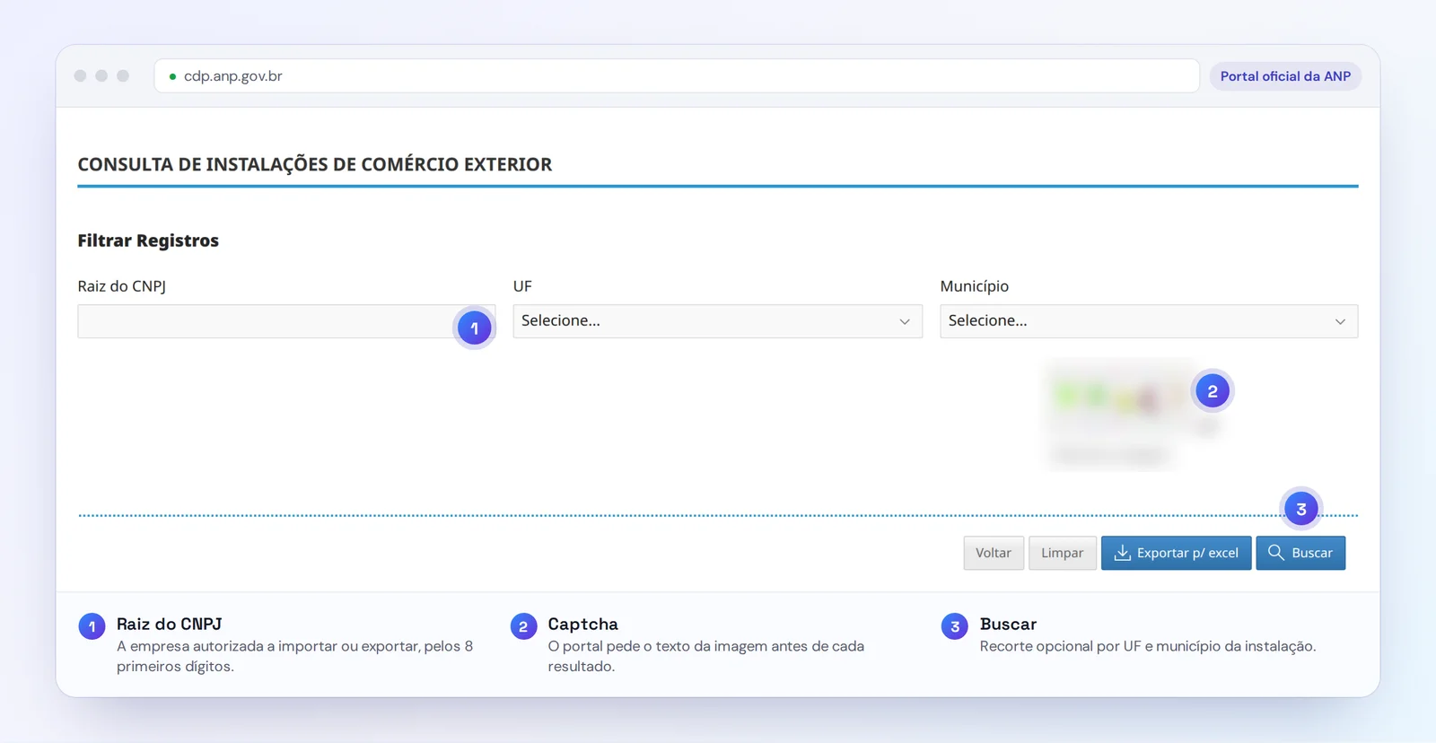
Task: Expand the Município dropdown
Action: pos(1149,321)
